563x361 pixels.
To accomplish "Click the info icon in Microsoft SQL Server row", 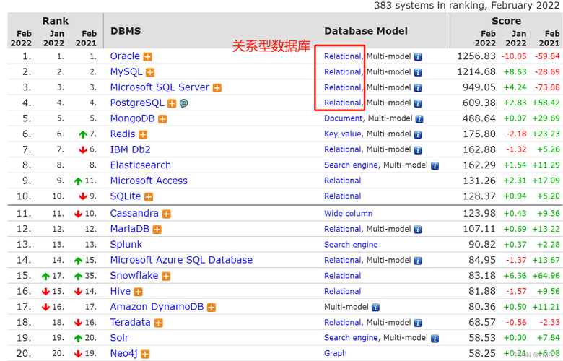I will pyautogui.click(x=418, y=88).
